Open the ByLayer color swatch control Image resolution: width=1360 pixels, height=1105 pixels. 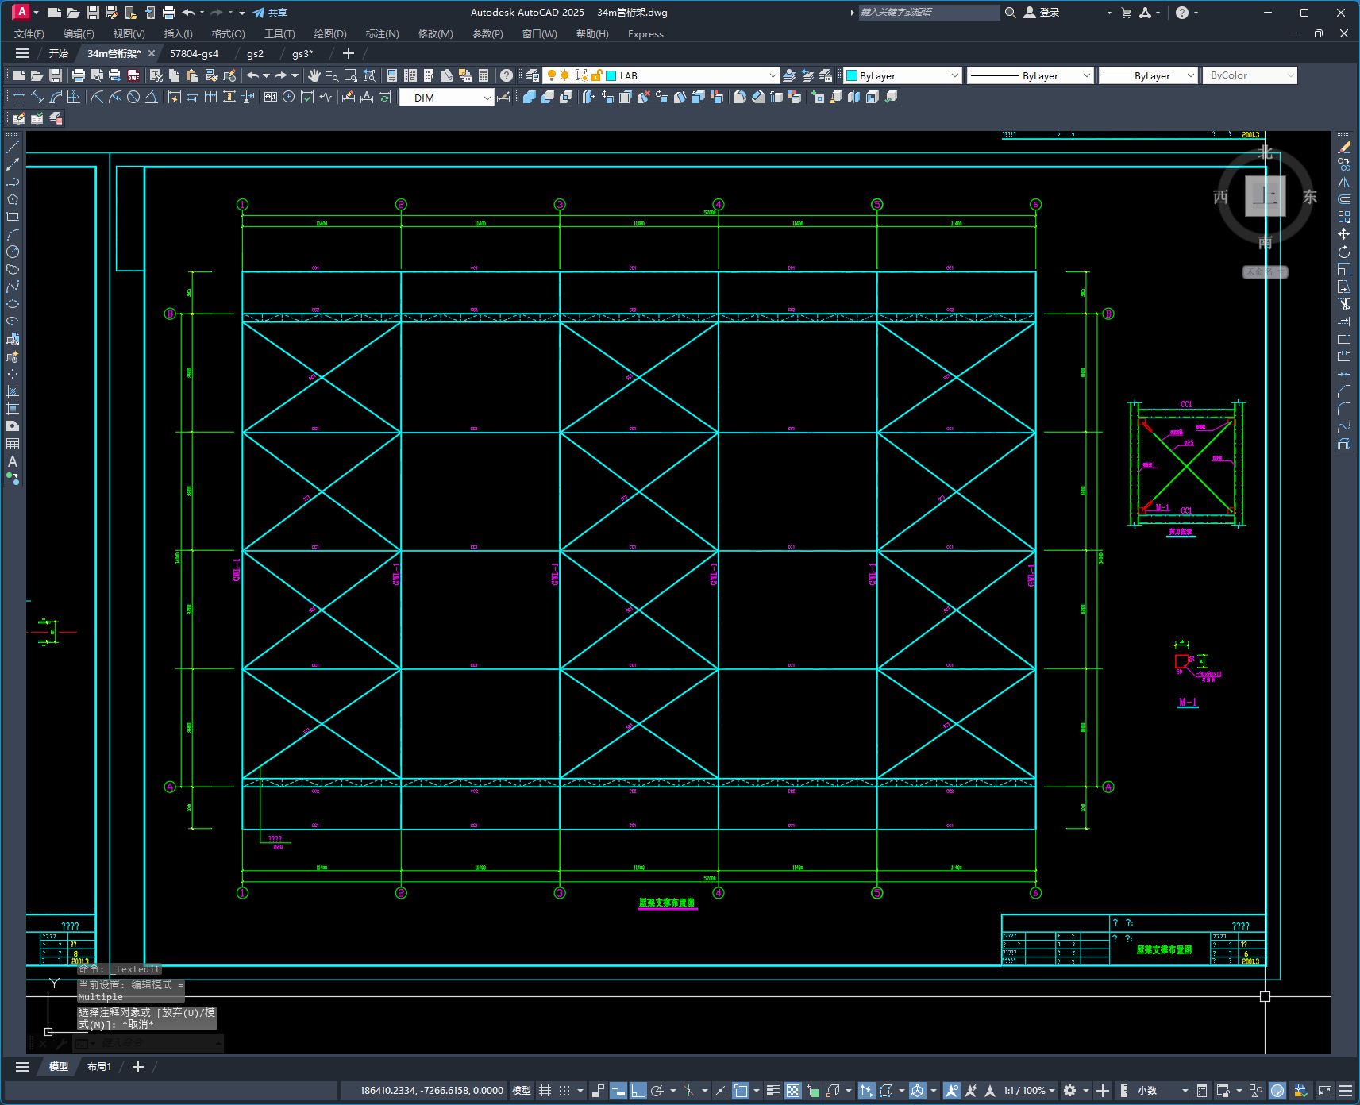(903, 75)
